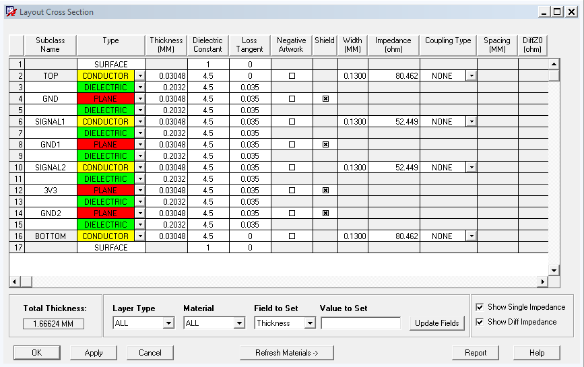
Task: Open Type dropdown for SIGNAL1 conductor row
Action: coord(140,122)
